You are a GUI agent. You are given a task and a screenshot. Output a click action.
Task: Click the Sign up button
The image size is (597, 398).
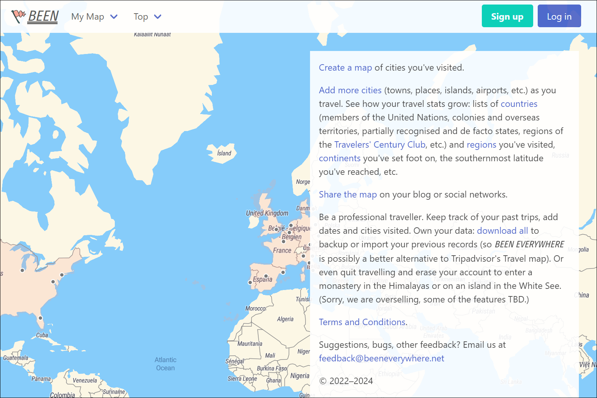pyautogui.click(x=507, y=16)
